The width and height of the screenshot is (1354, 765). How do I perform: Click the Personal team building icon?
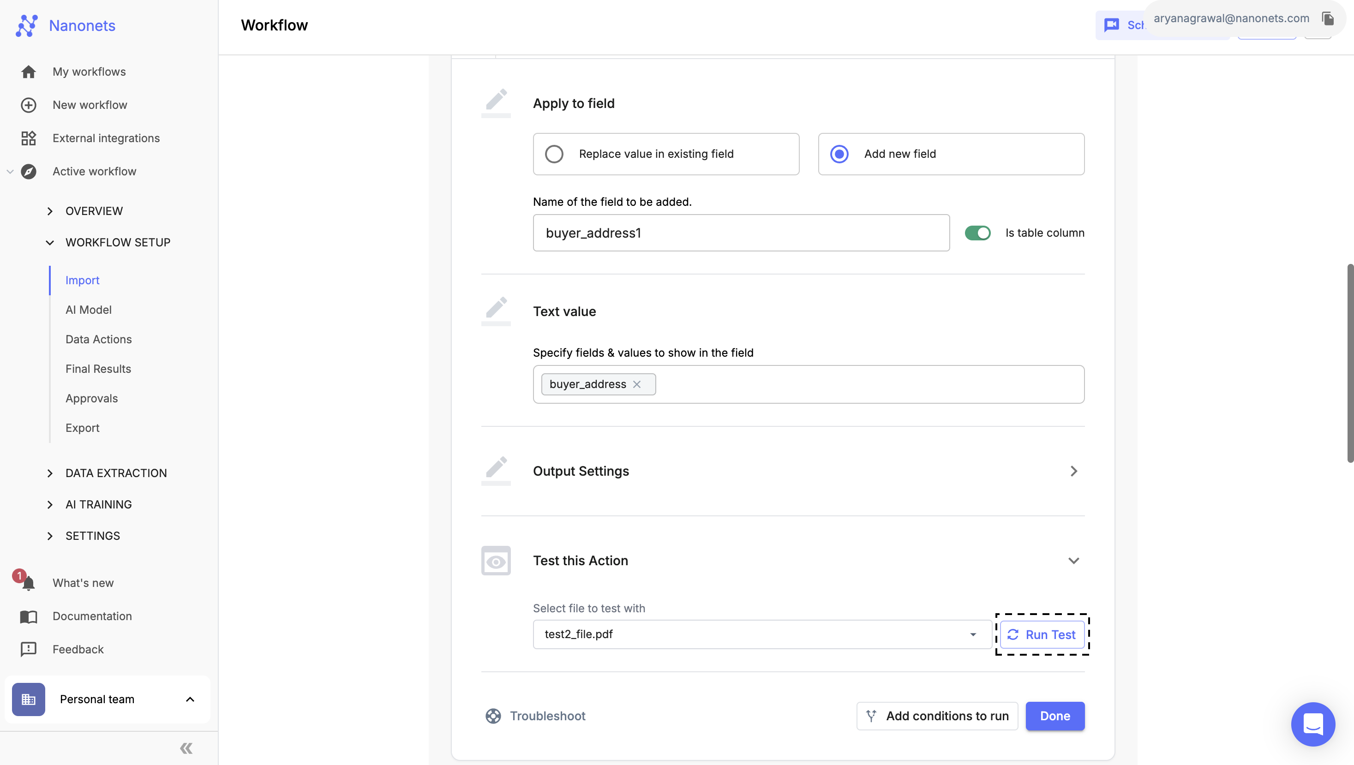click(x=29, y=699)
